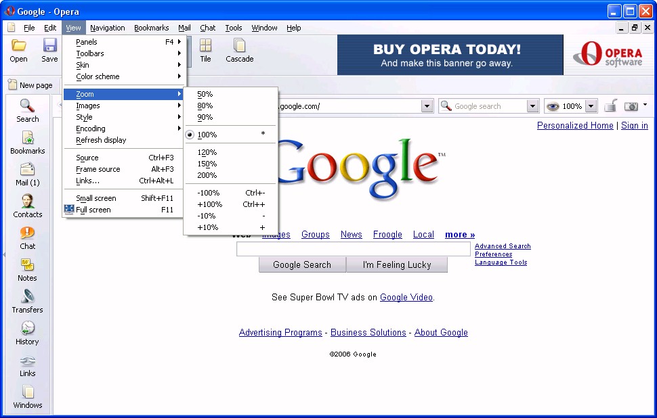Click I'm Feeling Lucky button
This screenshot has height=418, width=657.
click(397, 265)
